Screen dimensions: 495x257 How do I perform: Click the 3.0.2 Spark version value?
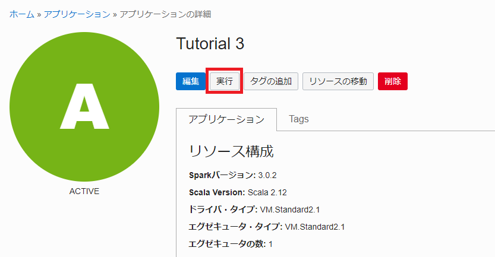point(267,175)
